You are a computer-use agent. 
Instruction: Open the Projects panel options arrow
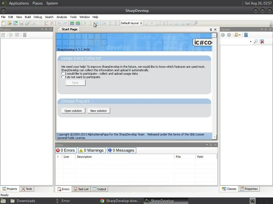(42, 29)
